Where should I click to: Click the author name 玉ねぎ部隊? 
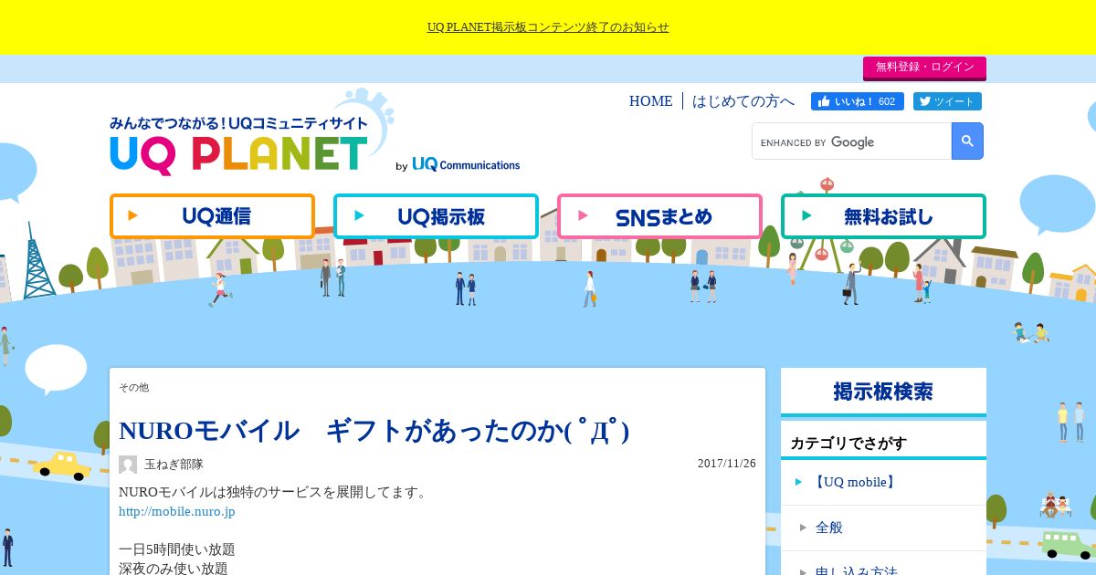click(x=174, y=465)
